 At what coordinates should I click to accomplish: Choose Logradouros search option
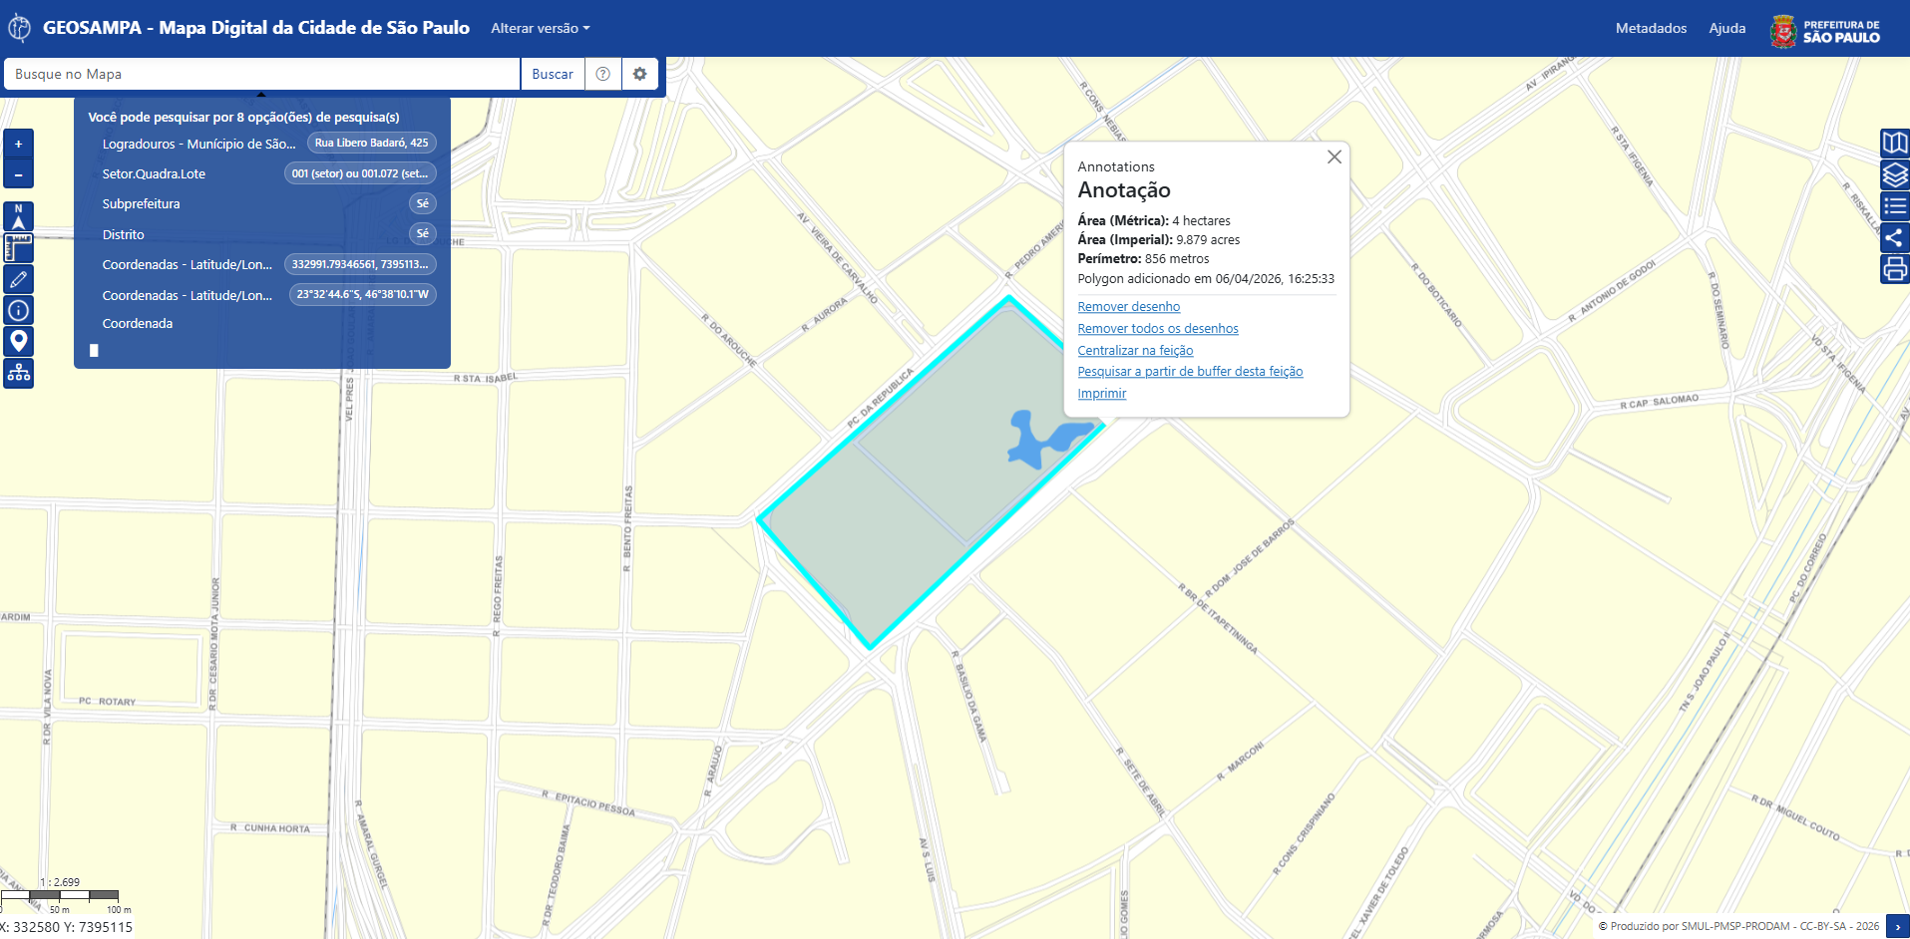click(198, 144)
